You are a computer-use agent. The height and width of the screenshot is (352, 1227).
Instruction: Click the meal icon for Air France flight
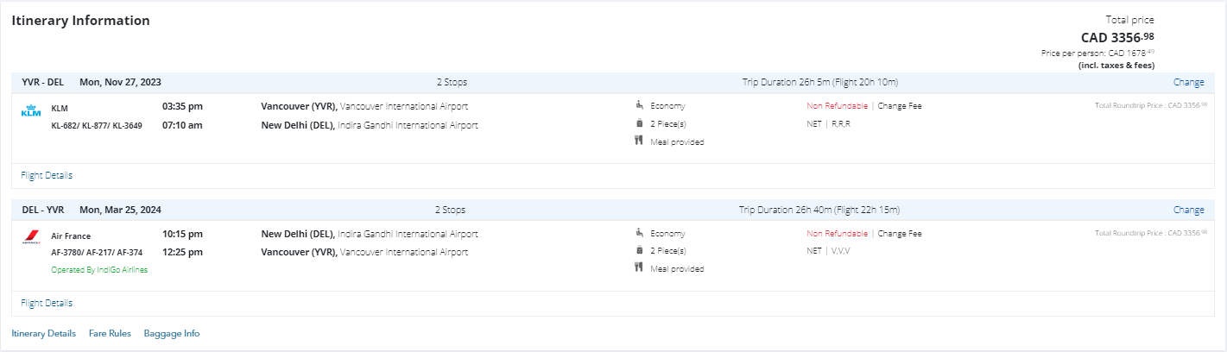[x=639, y=268]
